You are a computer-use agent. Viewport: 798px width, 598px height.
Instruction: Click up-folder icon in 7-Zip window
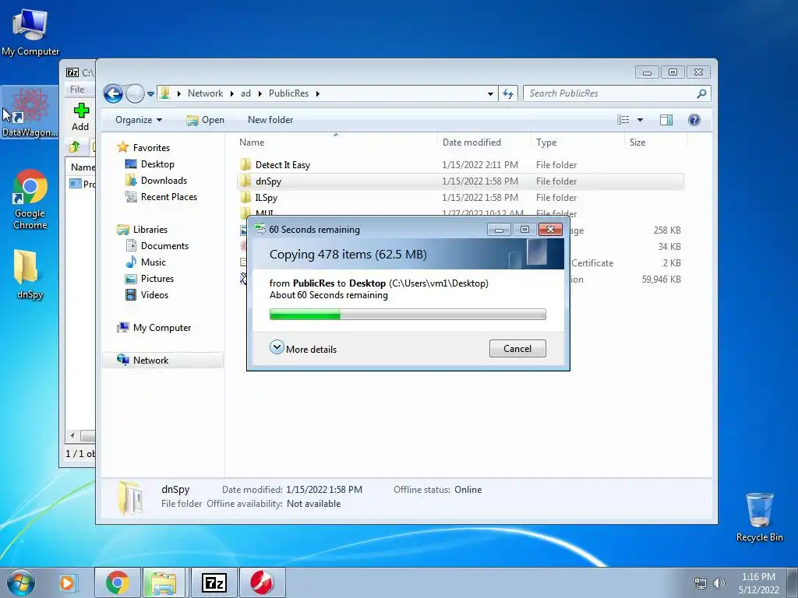click(75, 147)
